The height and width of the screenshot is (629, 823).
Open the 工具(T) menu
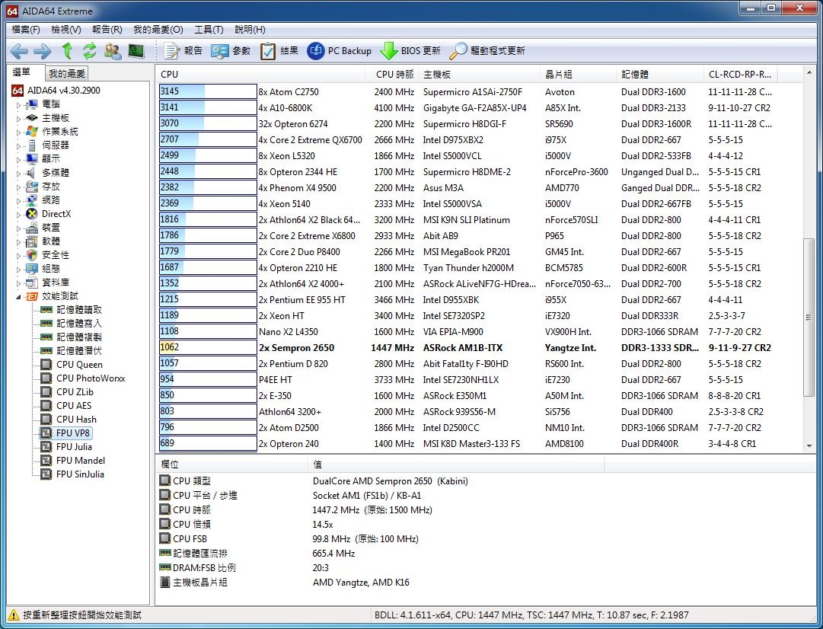click(x=209, y=30)
